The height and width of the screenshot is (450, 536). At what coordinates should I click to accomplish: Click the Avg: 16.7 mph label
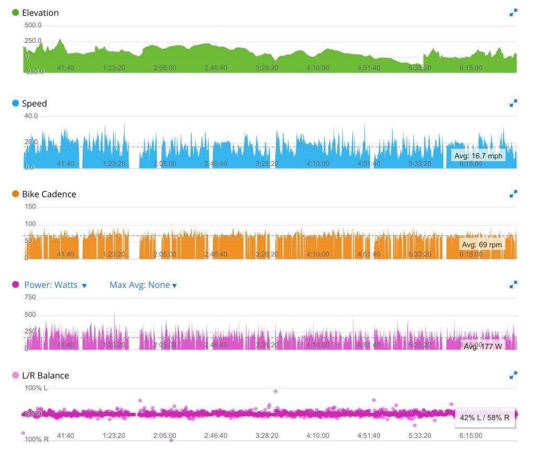(478, 155)
